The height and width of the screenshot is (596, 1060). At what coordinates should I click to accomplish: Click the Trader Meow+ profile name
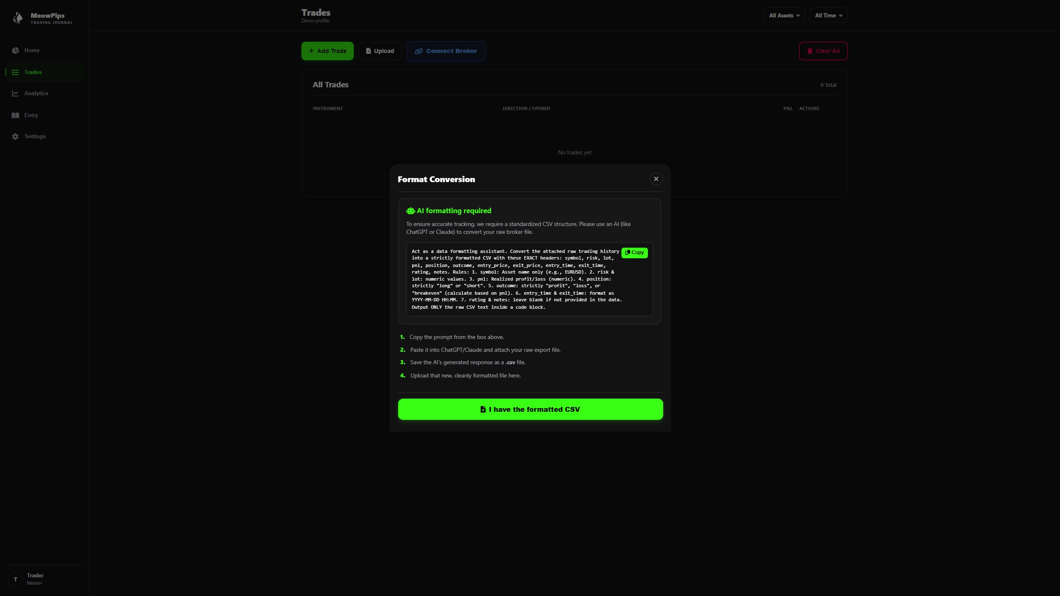click(35, 579)
